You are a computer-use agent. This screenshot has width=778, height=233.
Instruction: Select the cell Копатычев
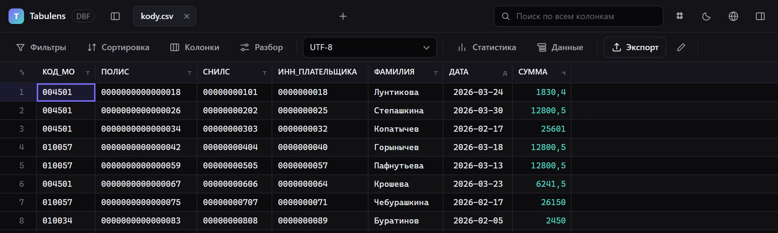click(x=406, y=129)
